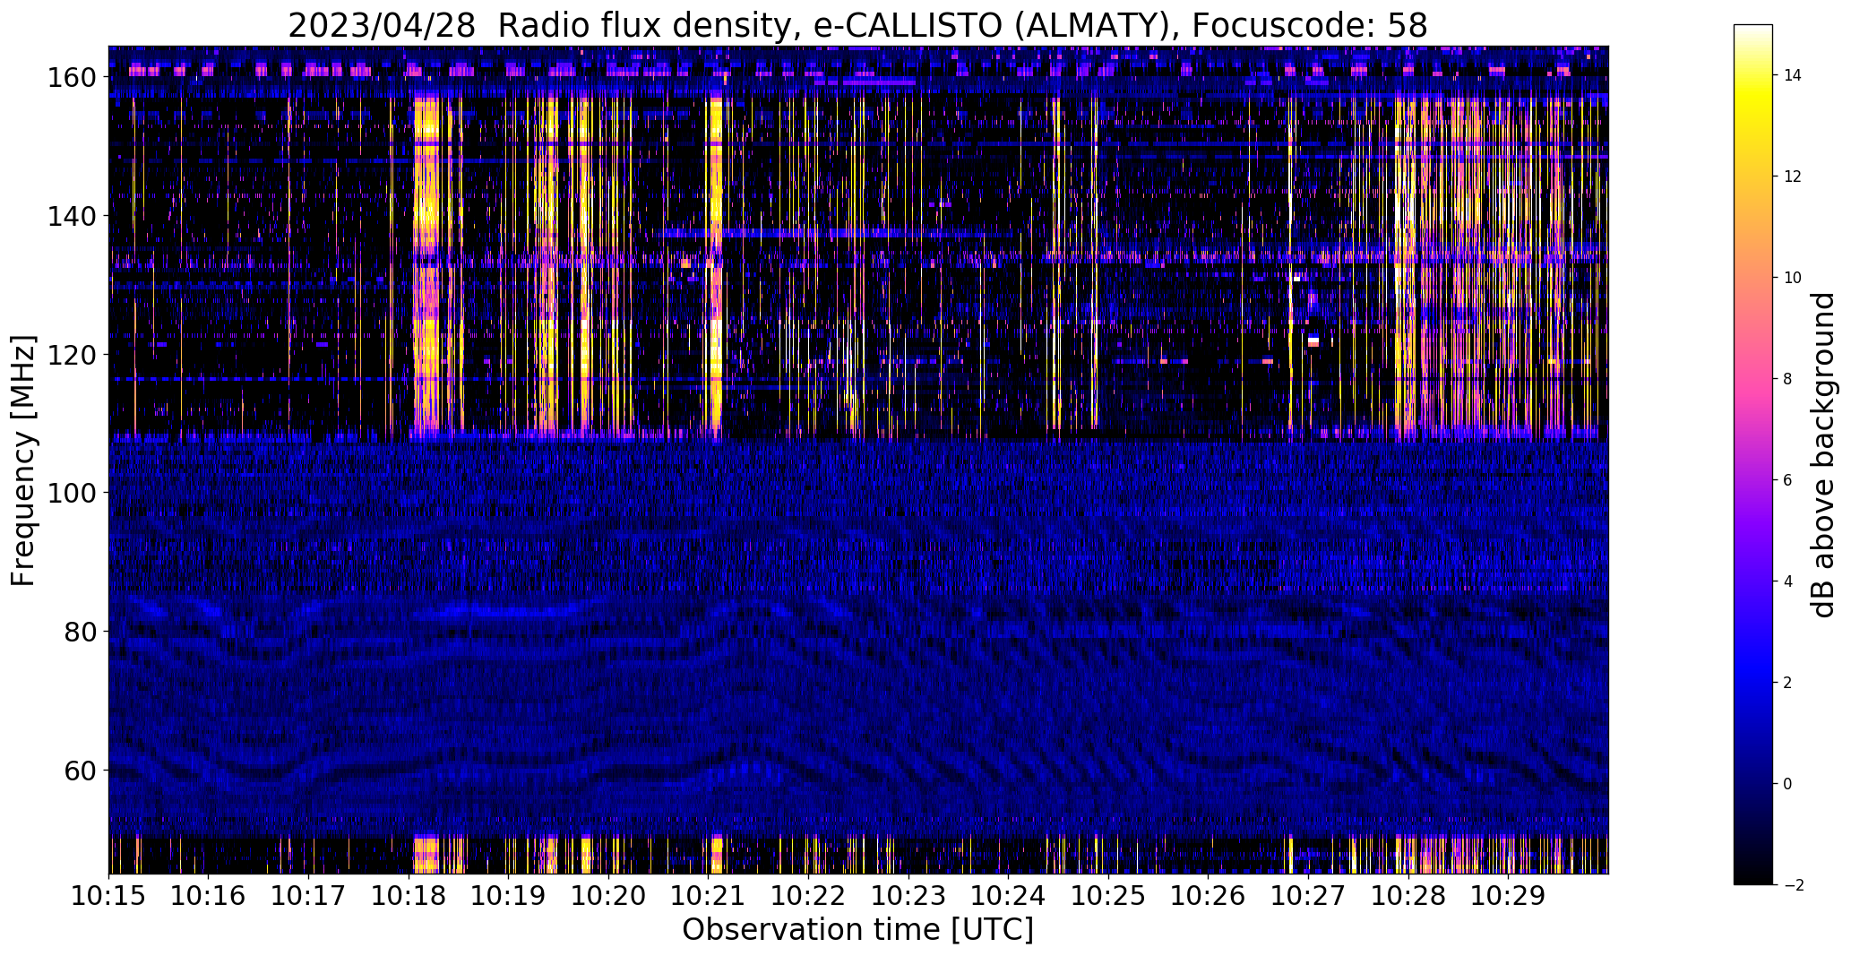Click the bright burst column at 10:21
1851x956 pixels.
(715, 269)
